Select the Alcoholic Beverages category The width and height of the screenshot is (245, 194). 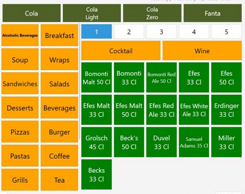[20, 35]
